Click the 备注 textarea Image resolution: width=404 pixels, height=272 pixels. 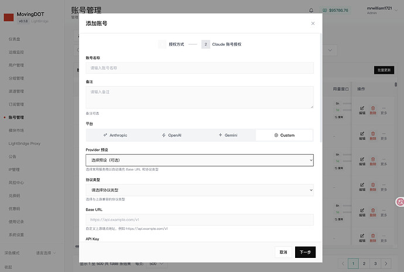coord(200,97)
